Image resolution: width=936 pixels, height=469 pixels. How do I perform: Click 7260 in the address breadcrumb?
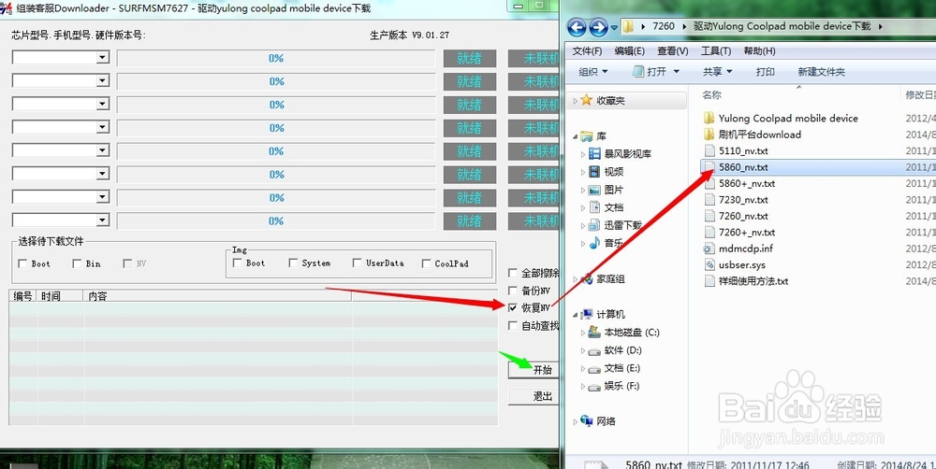click(x=664, y=26)
